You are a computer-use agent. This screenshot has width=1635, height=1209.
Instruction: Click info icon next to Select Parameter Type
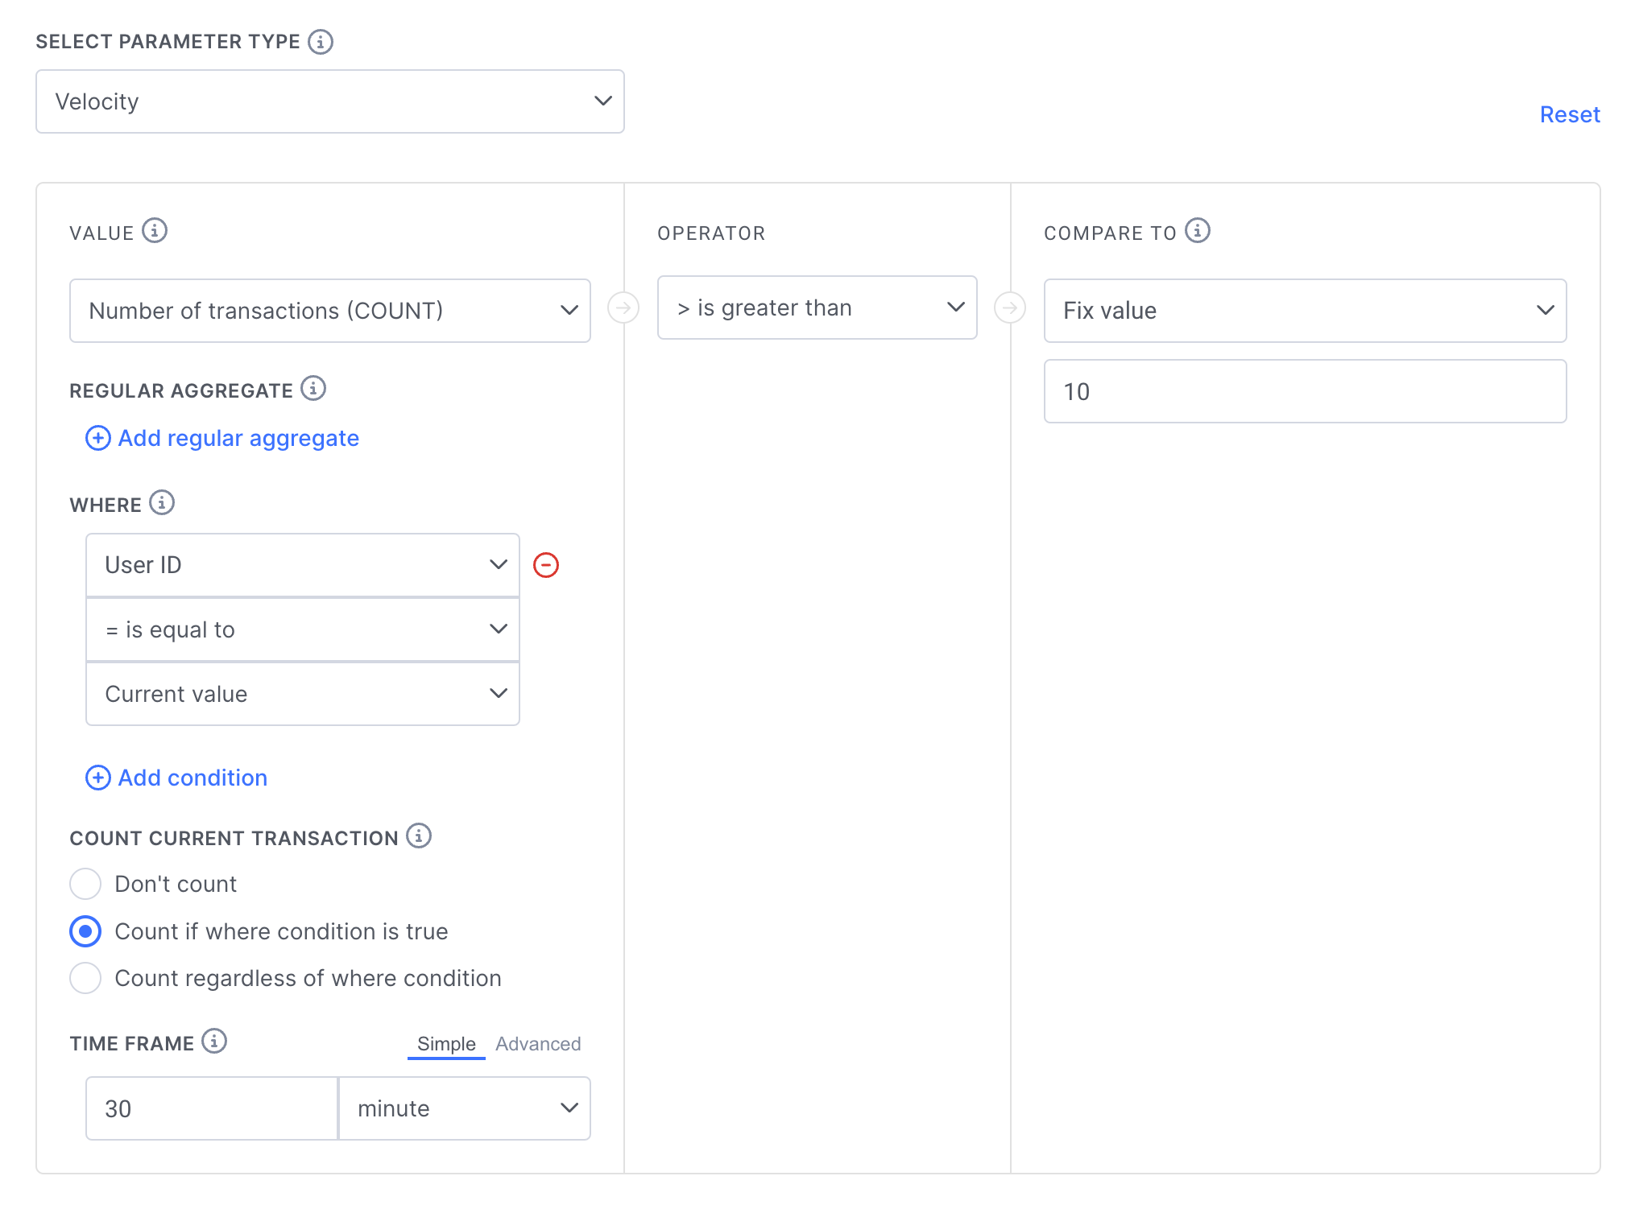(321, 41)
